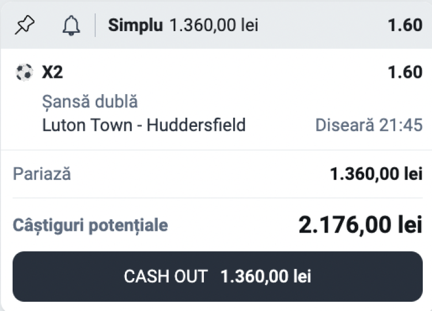Viewport: 432px width, 311px height.
Task: Click the Câștiguri potențiale label
Action: click(90, 225)
